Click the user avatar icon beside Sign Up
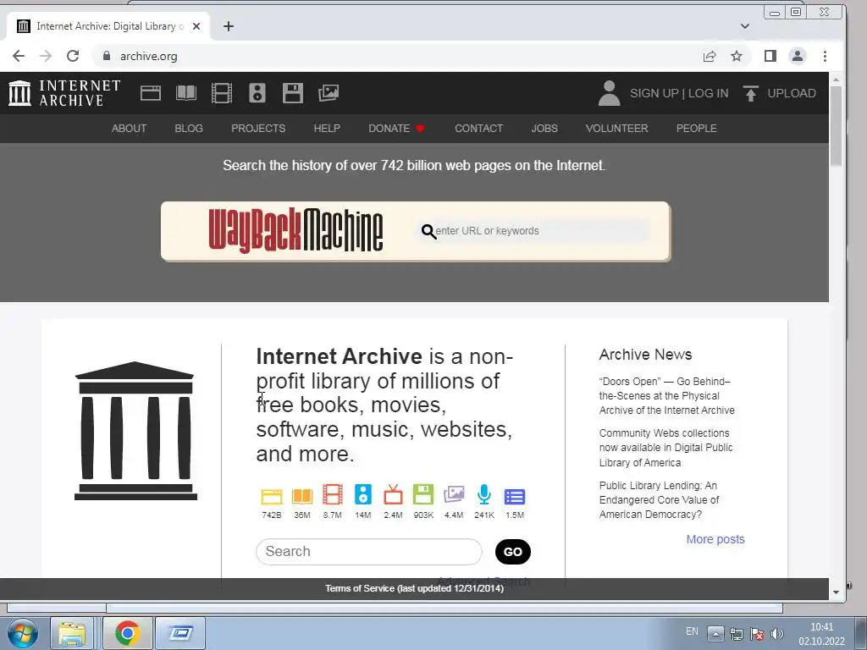867x650 pixels. 609,93
